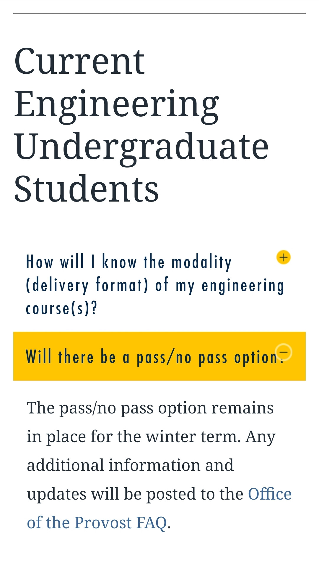Click the word 'Students' in the title
Viewport: 319px width, 565px height.
pos(86,189)
